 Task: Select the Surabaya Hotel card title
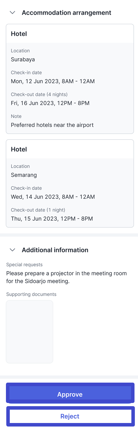tap(19, 34)
